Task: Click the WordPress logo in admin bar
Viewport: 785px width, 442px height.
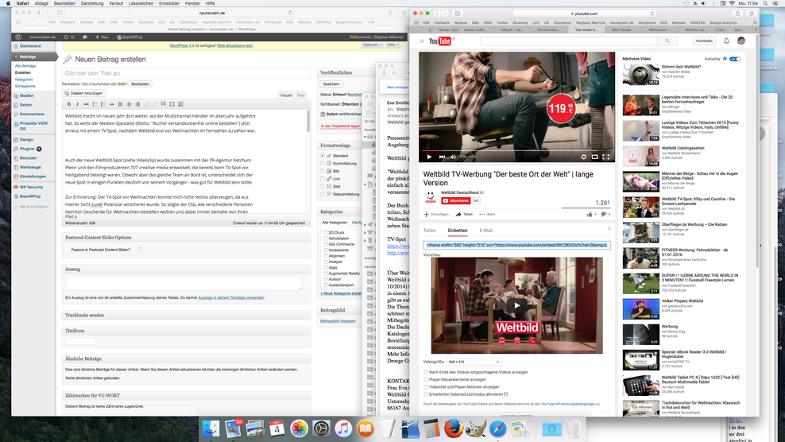Action: pyautogui.click(x=18, y=37)
